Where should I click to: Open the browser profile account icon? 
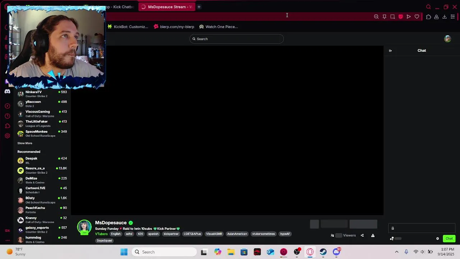436,17
